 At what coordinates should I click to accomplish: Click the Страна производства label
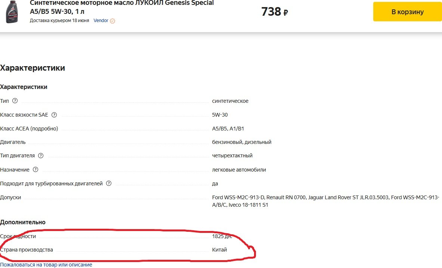tap(27, 250)
